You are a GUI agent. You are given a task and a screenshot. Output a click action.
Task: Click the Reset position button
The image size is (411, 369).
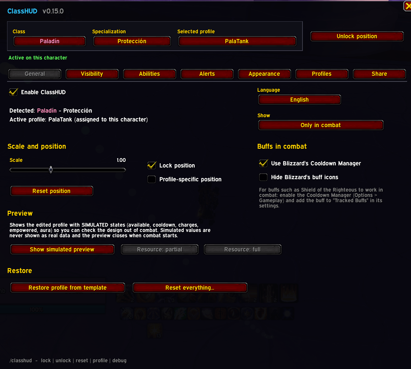point(52,191)
